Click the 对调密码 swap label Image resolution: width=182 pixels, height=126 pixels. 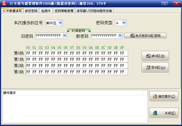pos(78,31)
